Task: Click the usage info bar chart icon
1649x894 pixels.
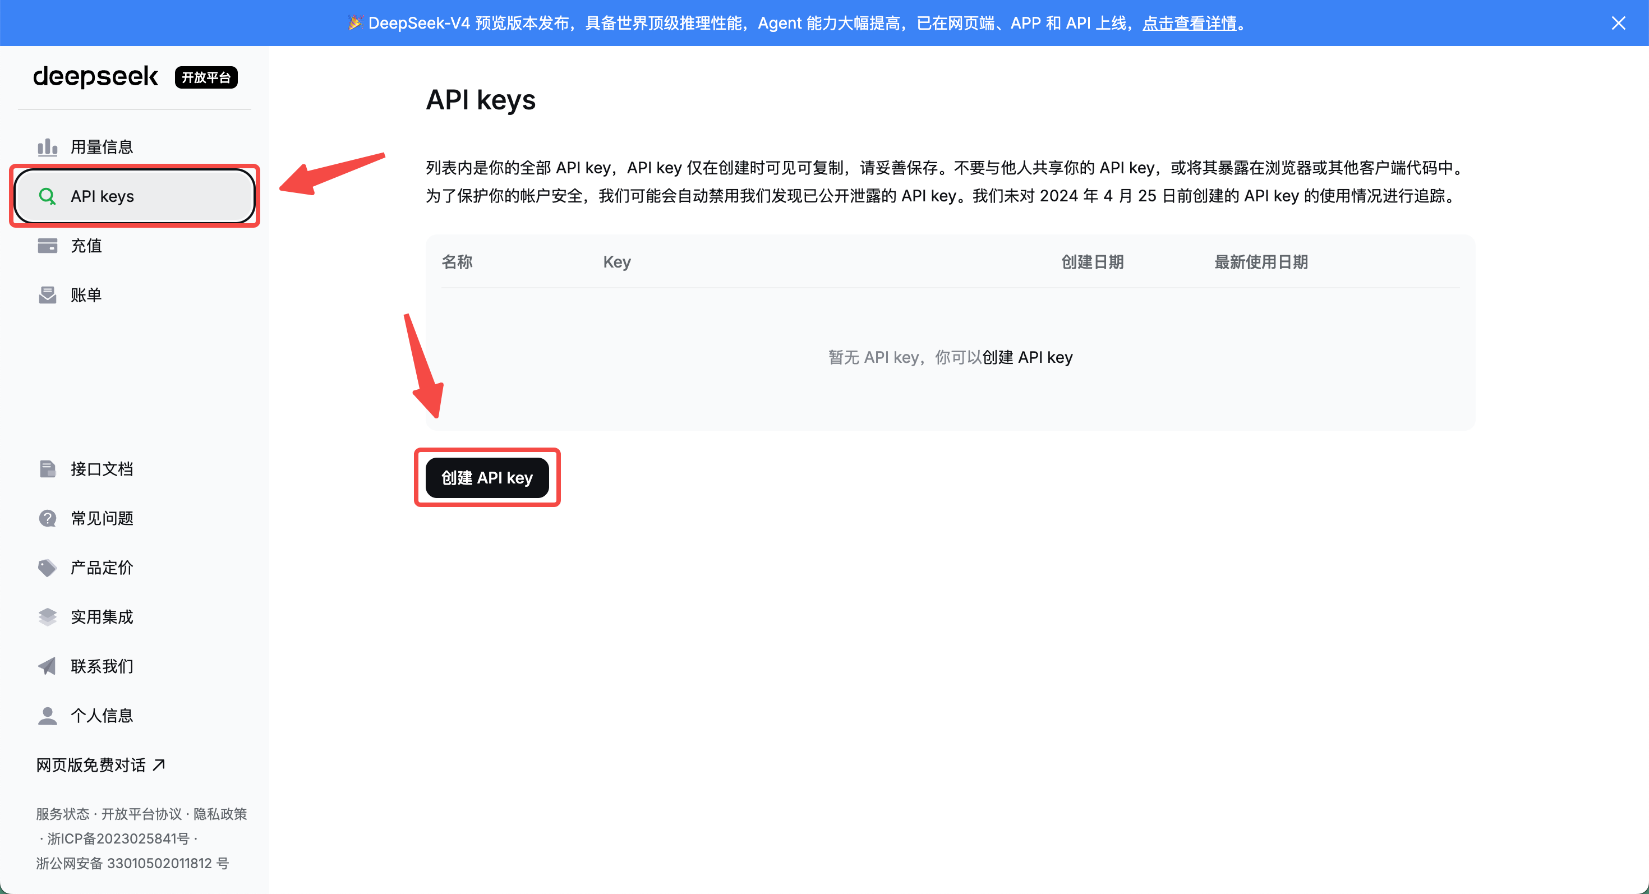Action: click(47, 147)
